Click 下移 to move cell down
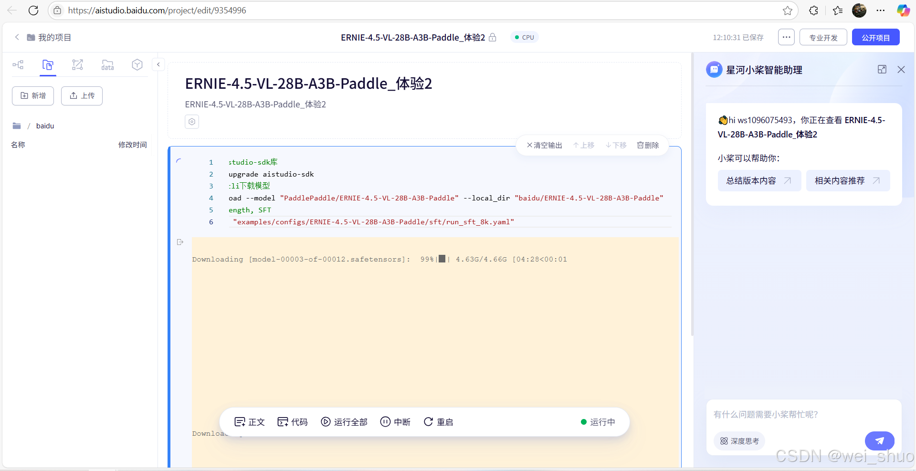 (616, 145)
